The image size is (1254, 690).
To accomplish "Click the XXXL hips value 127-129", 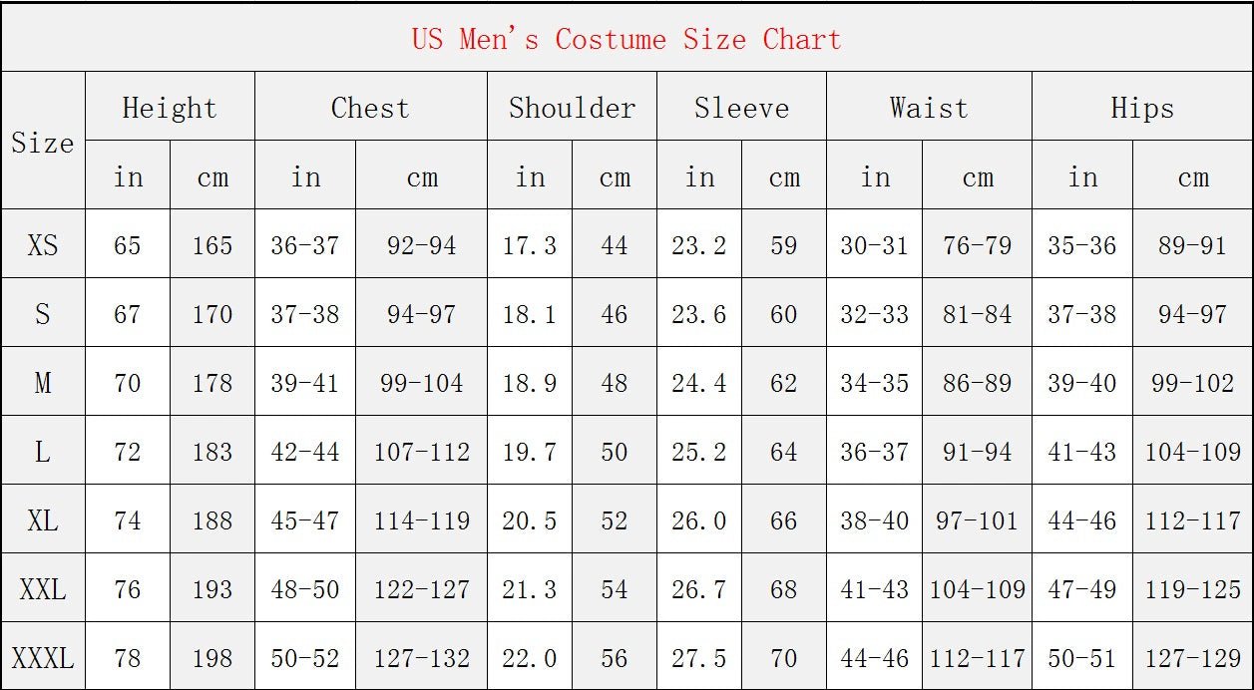I will tap(1192, 658).
